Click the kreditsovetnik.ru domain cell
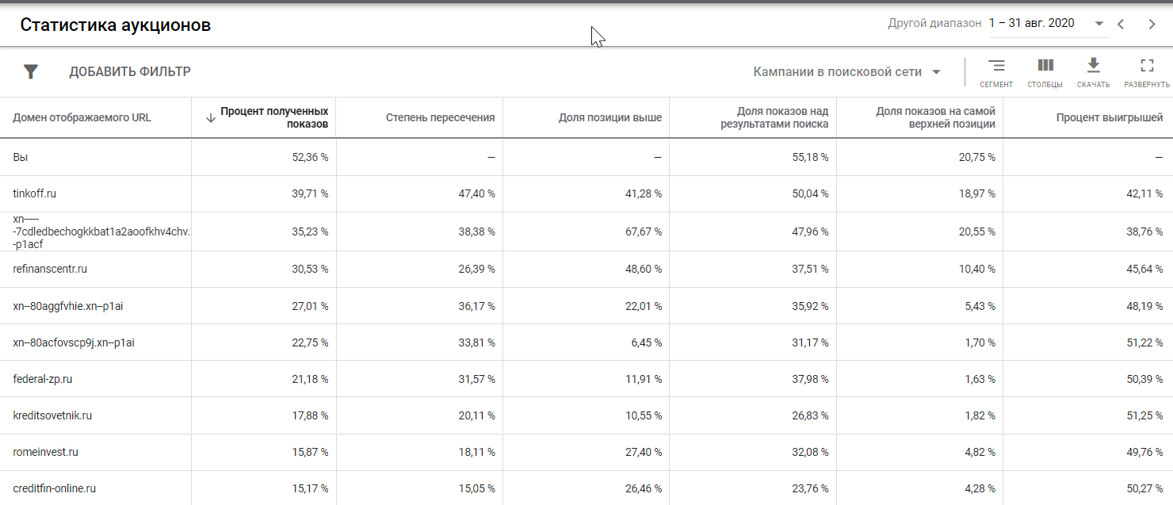Screen dimensions: 1173x505 coord(52,415)
